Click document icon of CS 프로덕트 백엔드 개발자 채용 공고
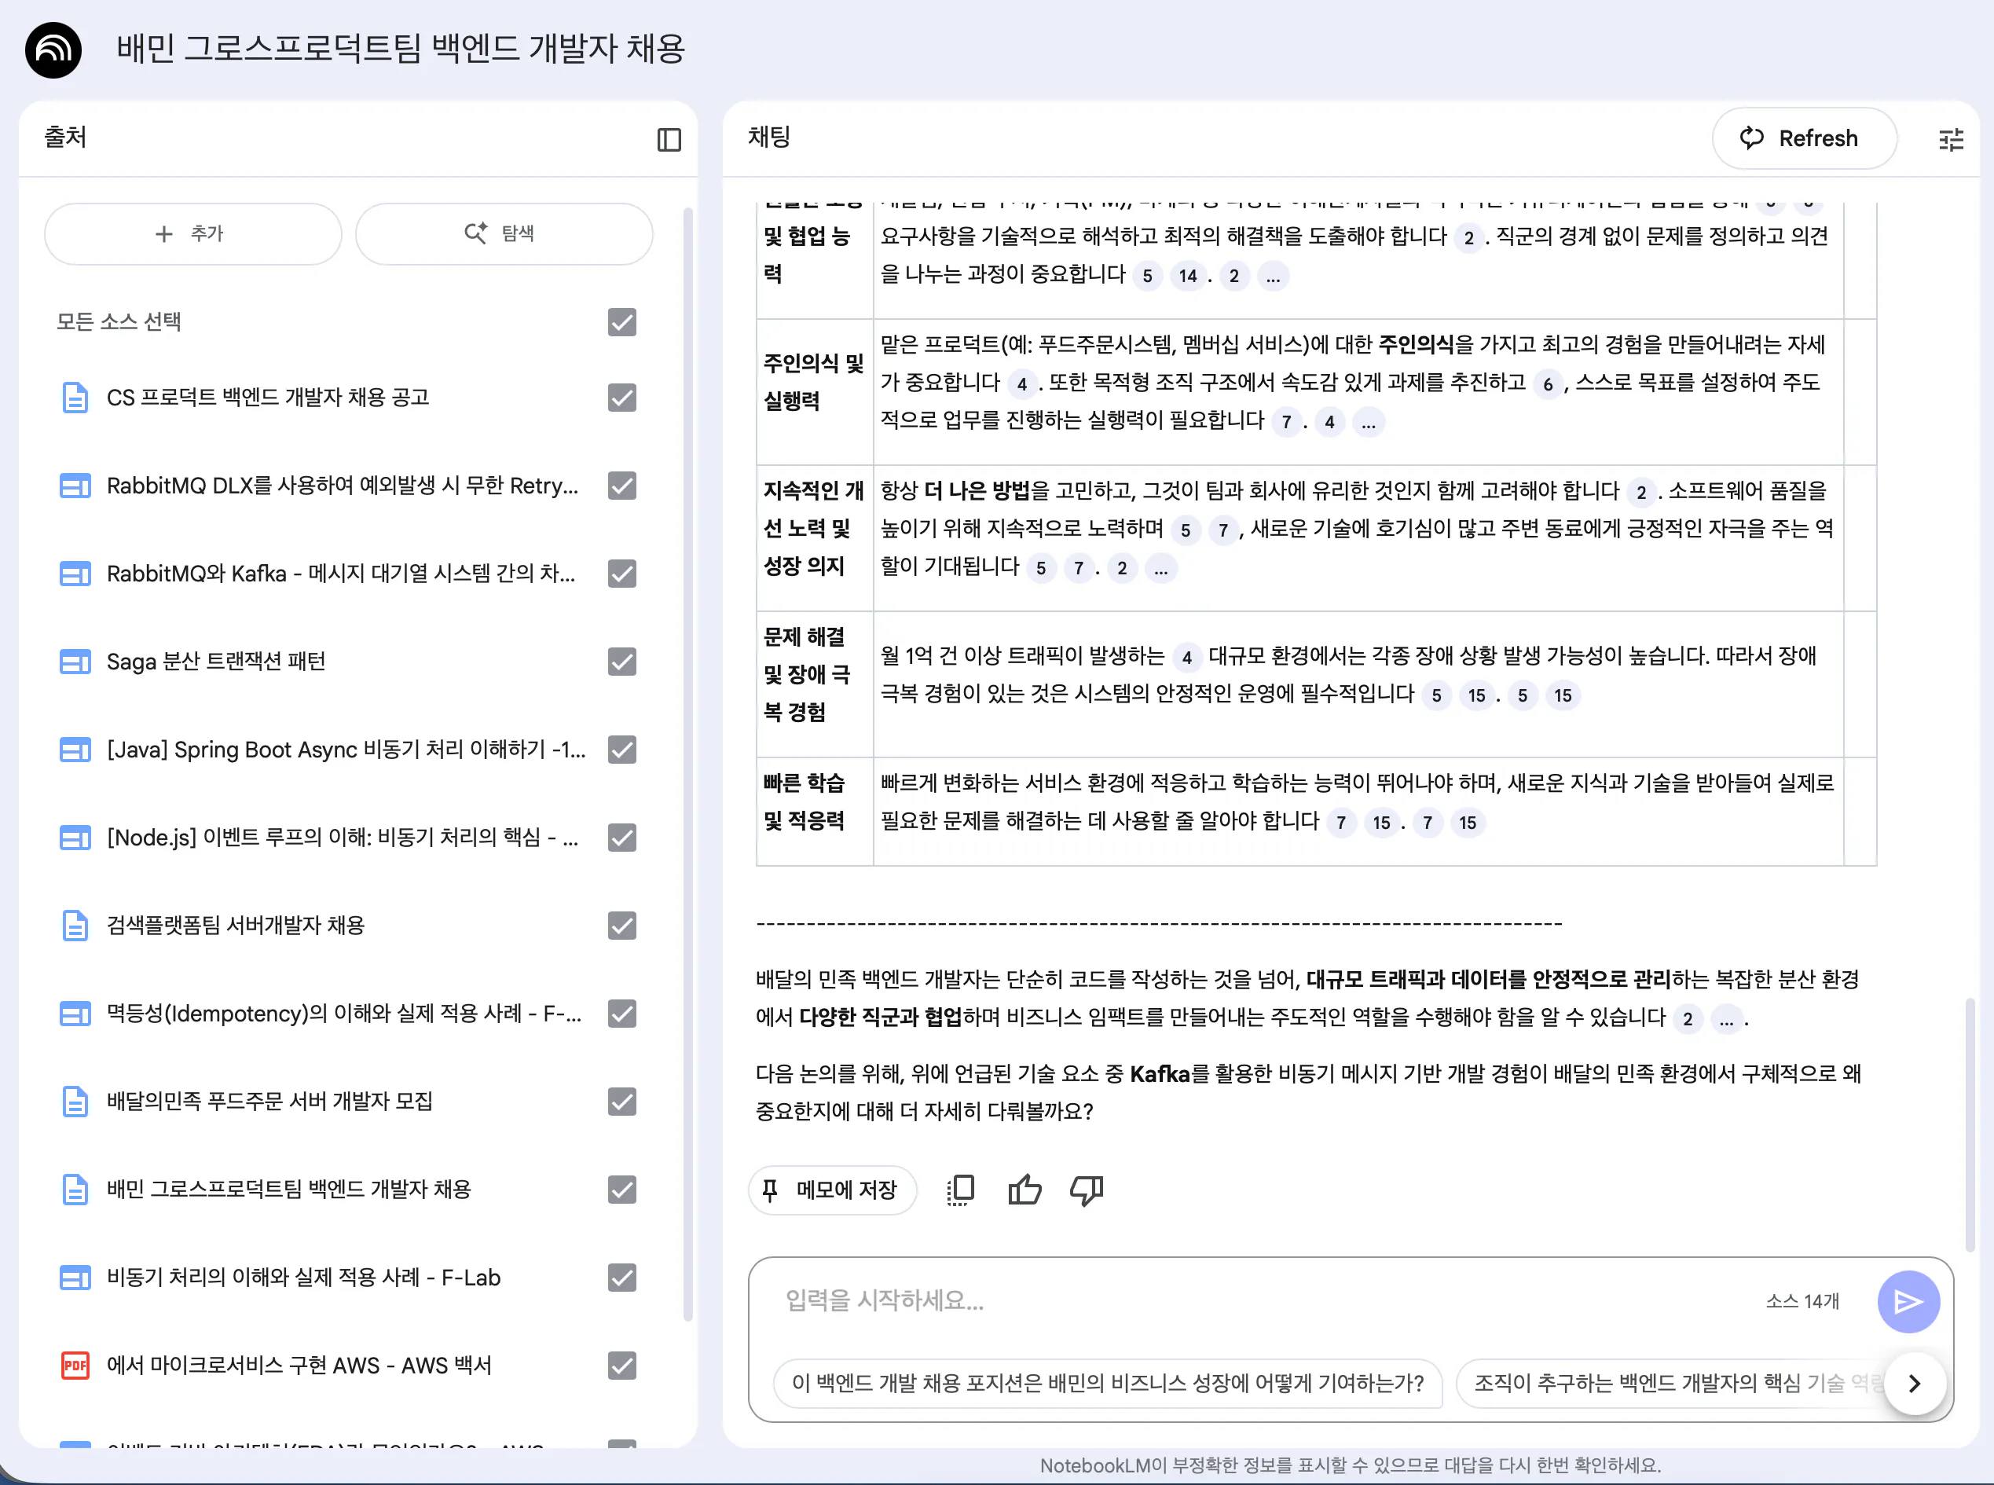Viewport: 1994px width, 1485px height. [x=75, y=398]
